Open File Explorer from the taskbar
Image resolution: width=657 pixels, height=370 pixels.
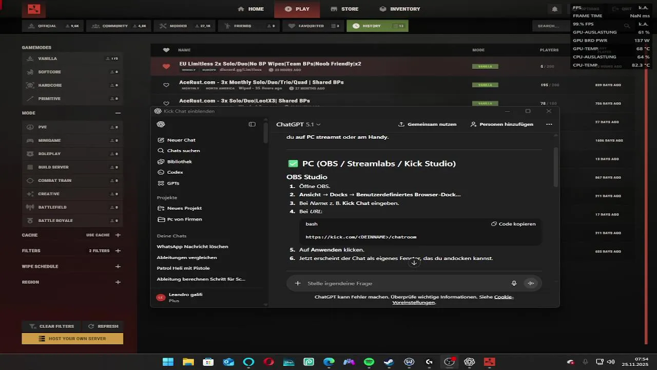click(x=188, y=362)
